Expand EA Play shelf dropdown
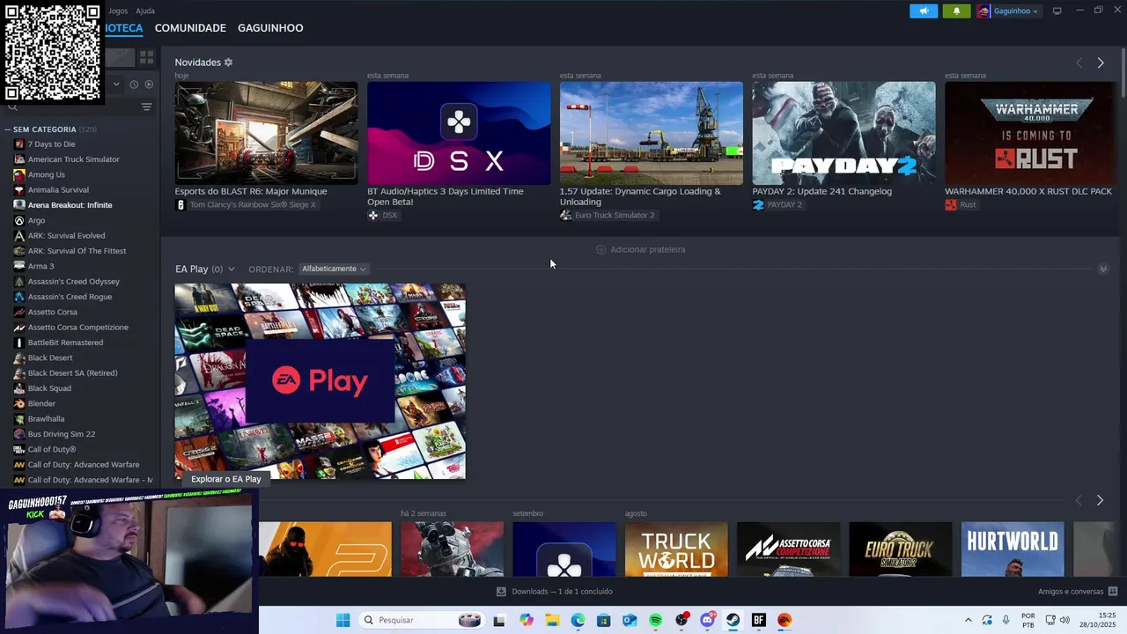The width and height of the screenshot is (1127, 634). pyautogui.click(x=231, y=269)
